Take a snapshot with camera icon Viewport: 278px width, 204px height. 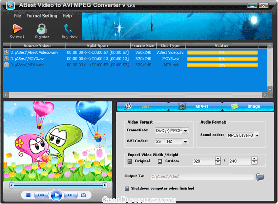83,195
